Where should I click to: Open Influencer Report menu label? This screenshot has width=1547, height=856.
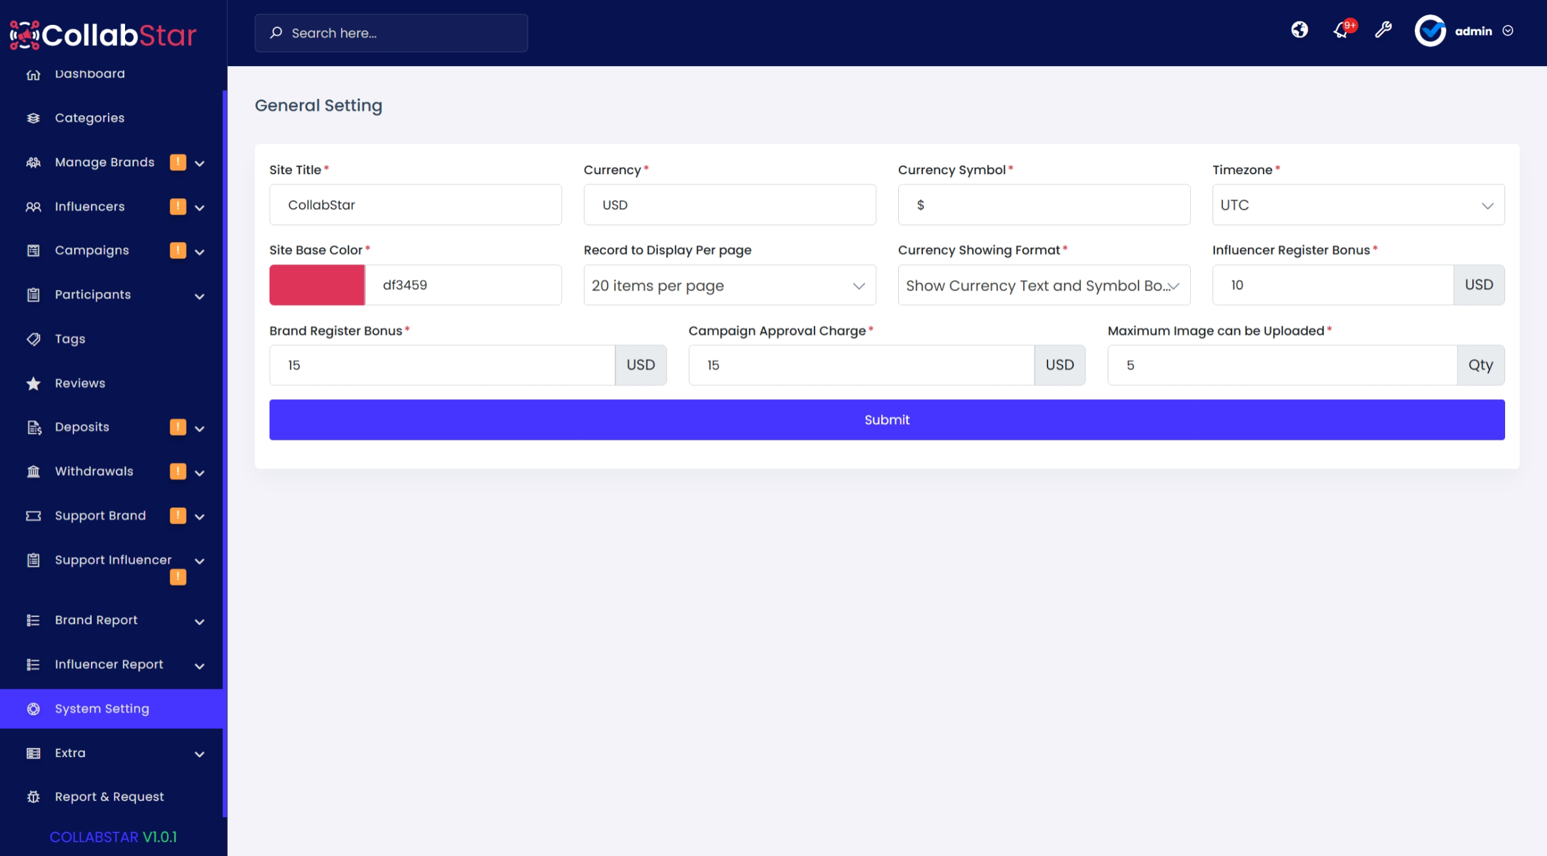109,664
